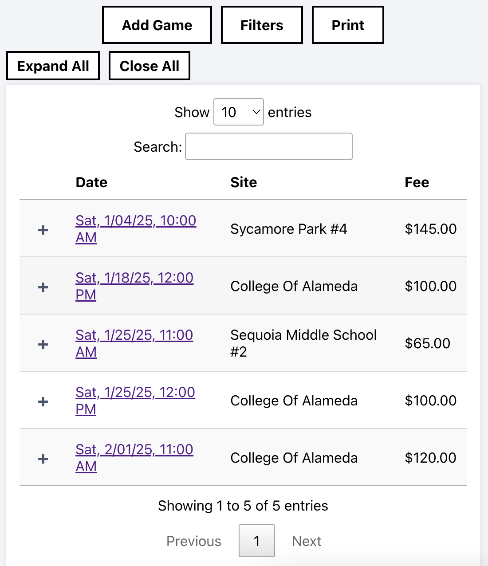This screenshot has width=488, height=566.
Task: Open the Sat 1/04/25 10:00 AM game link
Action: 136,229
